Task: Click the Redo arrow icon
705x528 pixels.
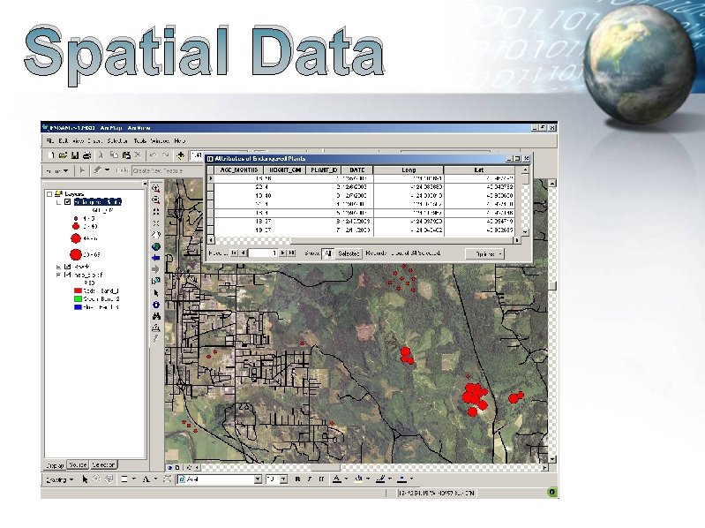Action: [x=165, y=155]
